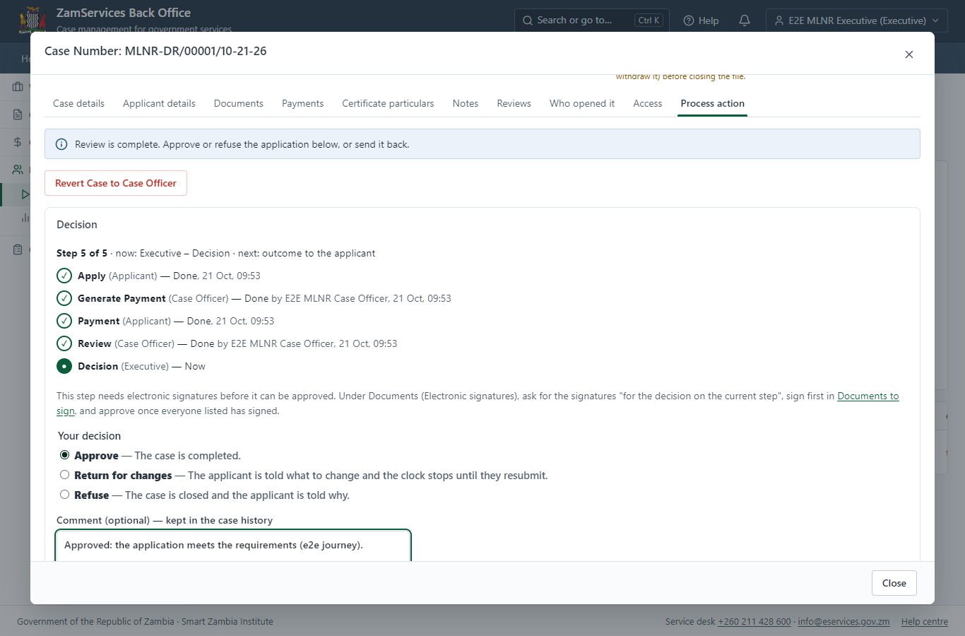Click the Payment step checkmark icon
Screen dimensions: 965x636
coord(64,321)
